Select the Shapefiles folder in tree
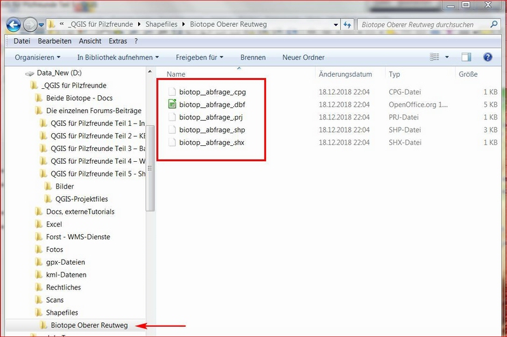507x337 pixels. pyautogui.click(x=61, y=312)
